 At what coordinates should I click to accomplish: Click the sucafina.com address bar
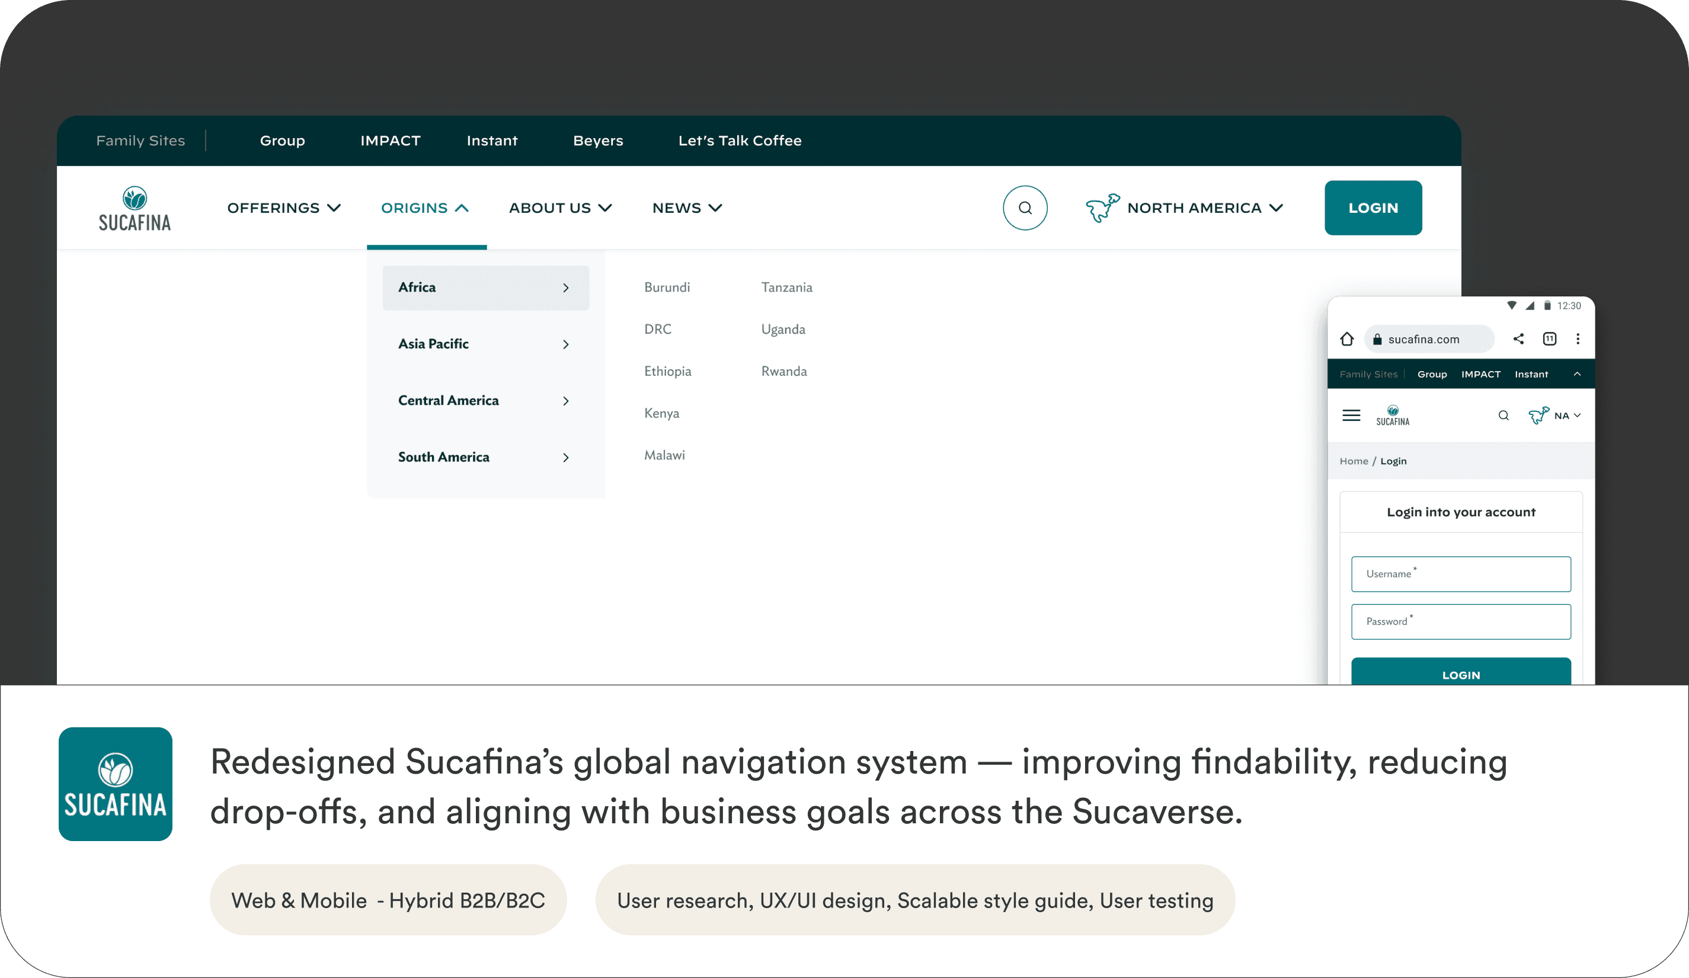tap(1428, 339)
